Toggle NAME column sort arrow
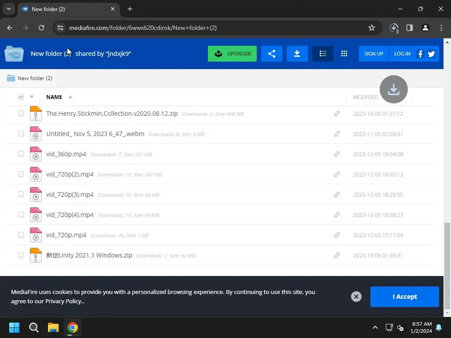The height and width of the screenshot is (338, 451). point(70,97)
